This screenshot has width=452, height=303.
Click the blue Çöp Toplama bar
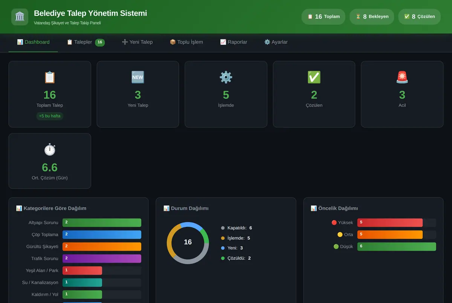pyautogui.click(x=102, y=235)
